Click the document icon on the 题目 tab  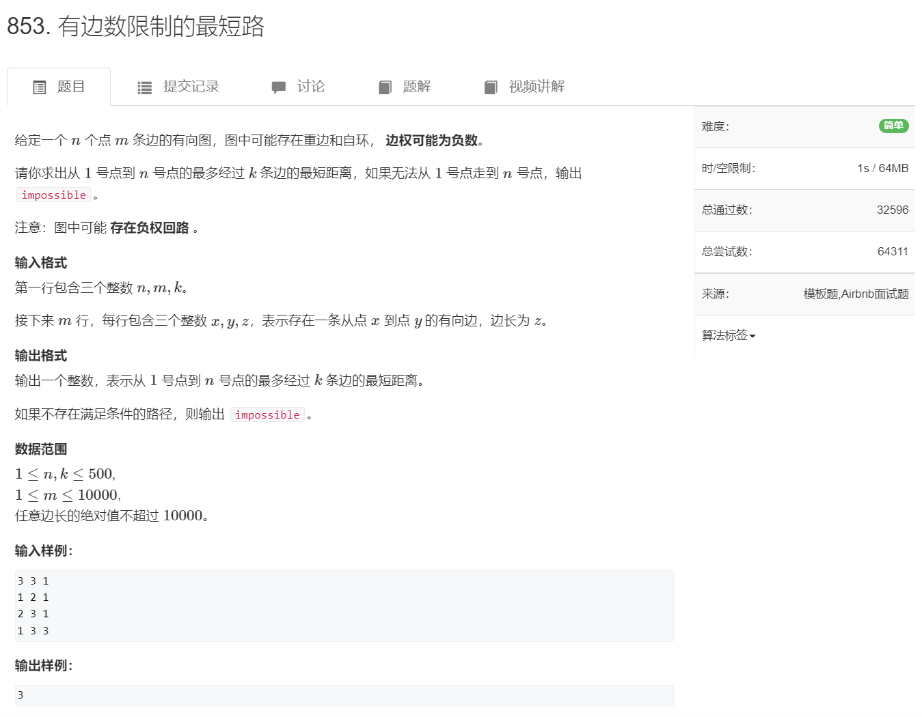[40, 87]
